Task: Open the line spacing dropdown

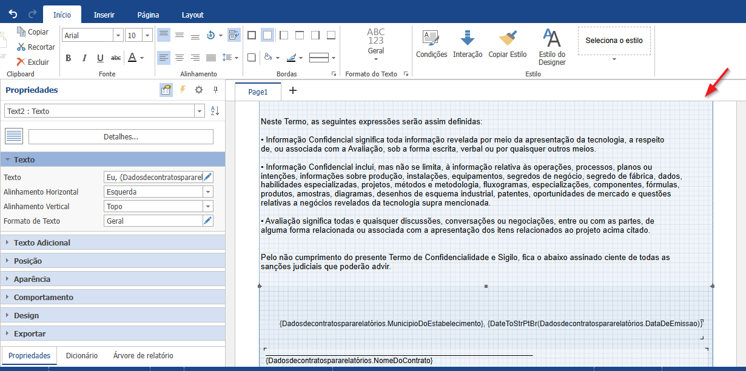Action: 230,58
